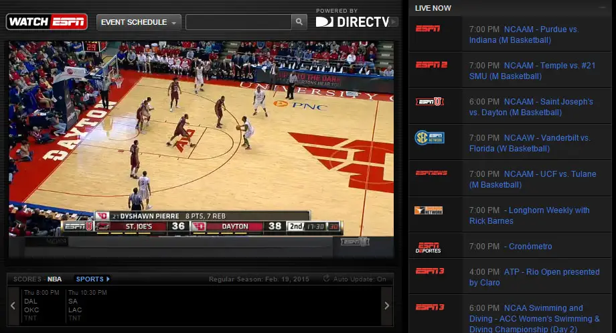
Task: Select the Longhorn Network channel logo
Action: click(429, 210)
